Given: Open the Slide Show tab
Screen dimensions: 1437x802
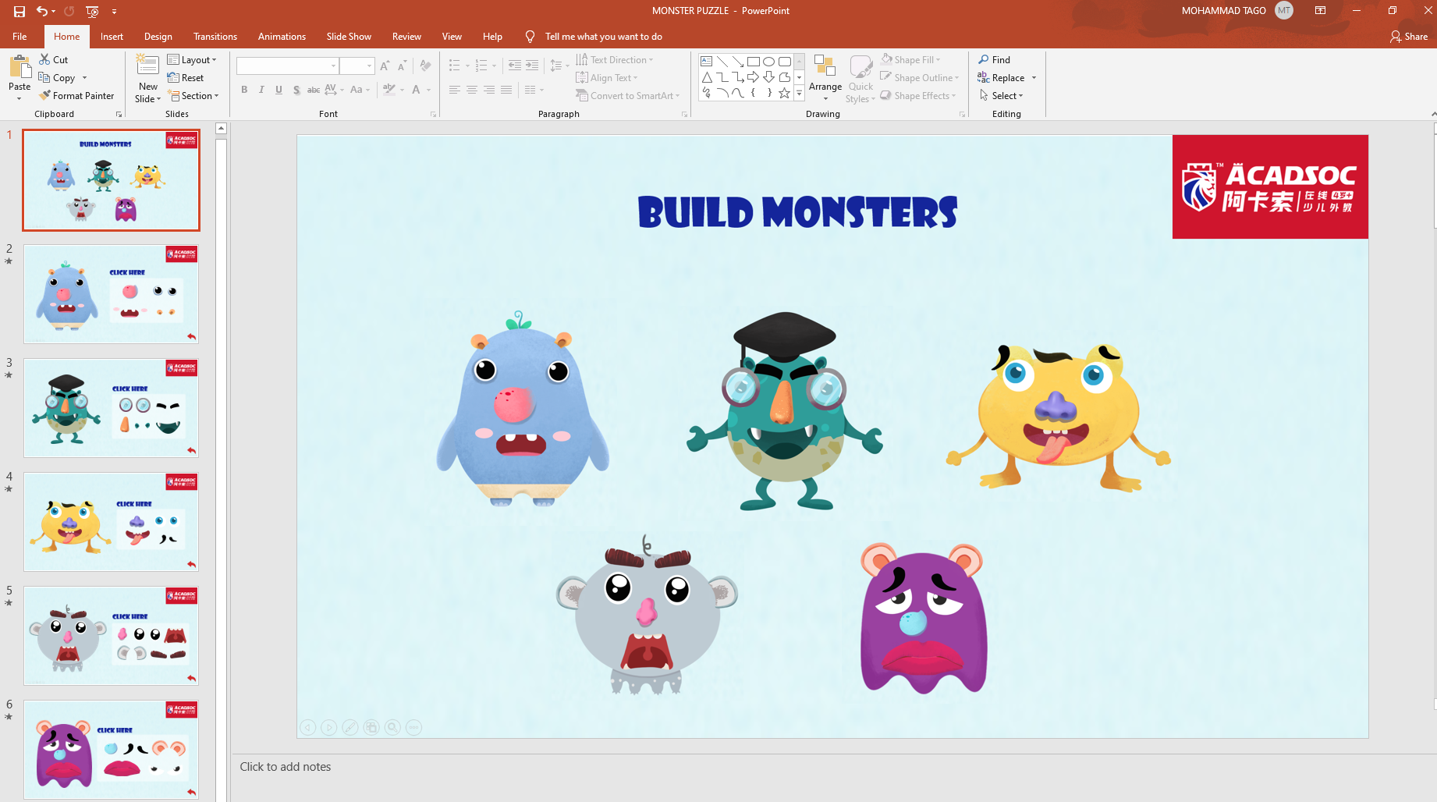Looking at the screenshot, I should click(349, 37).
